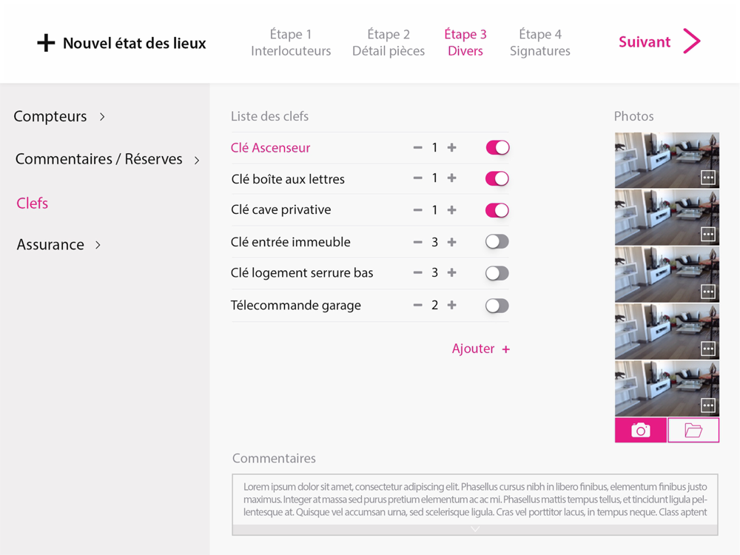The height and width of the screenshot is (555, 740).
Task: Increase Télécommande garage count with plus
Action: click(452, 305)
